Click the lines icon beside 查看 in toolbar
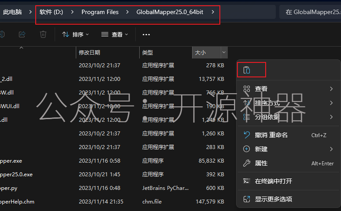This screenshot has width=341, height=211. (x=105, y=34)
